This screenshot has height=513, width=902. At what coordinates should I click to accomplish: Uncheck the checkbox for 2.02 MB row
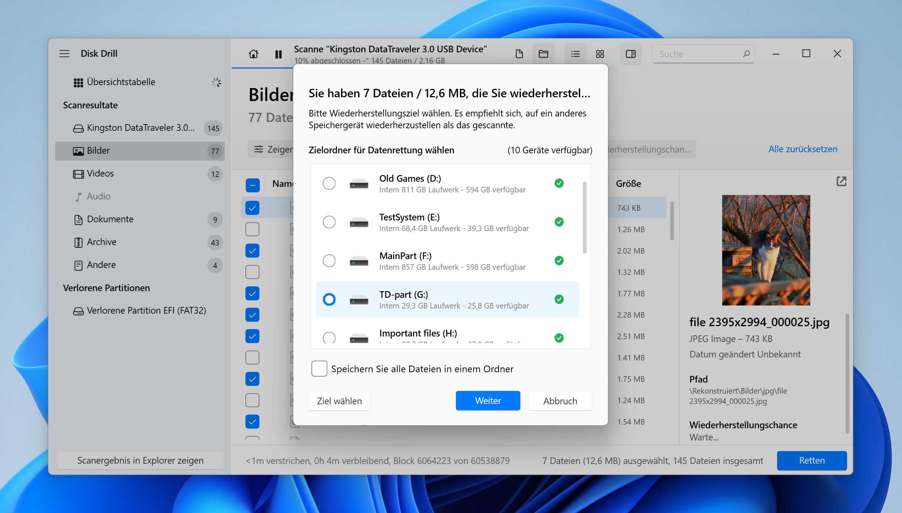pyautogui.click(x=252, y=251)
